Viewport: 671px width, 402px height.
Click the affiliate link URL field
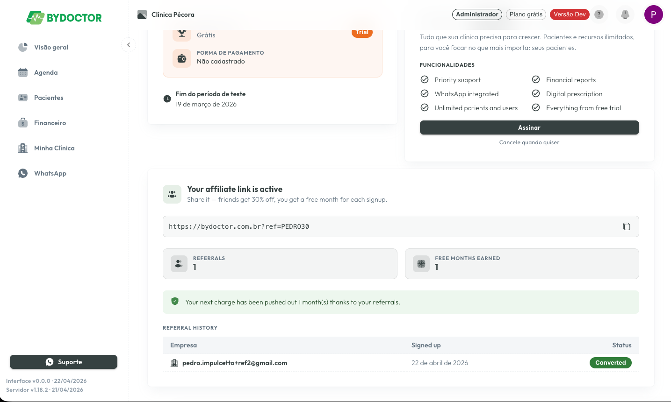401,226
